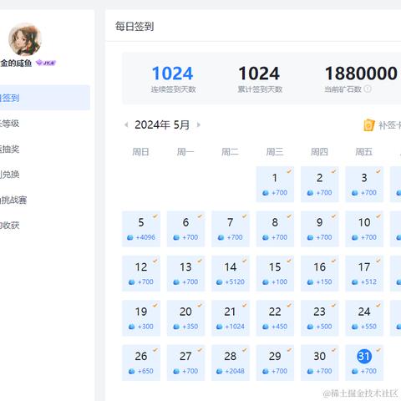Click the 周三 weekday header
The image size is (401, 401).
coord(275,152)
